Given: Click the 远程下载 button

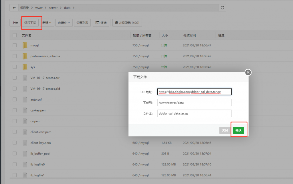Looking at the screenshot, I should click(x=30, y=23).
